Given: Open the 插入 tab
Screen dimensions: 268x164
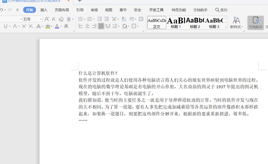Looking at the screenshot, I should (44, 10).
